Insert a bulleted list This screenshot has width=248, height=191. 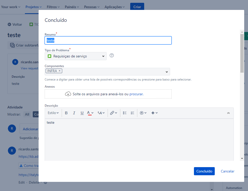click(x=125, y=113)
